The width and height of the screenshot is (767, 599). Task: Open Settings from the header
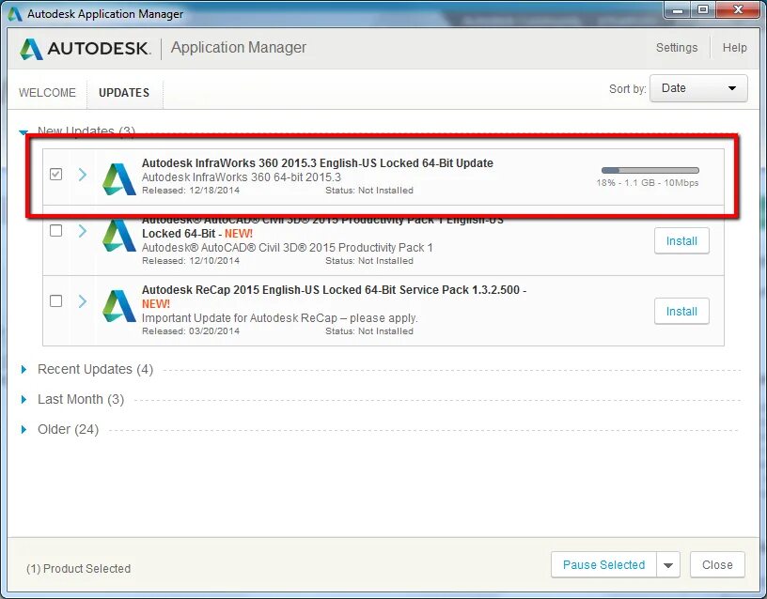coord(677,47)
